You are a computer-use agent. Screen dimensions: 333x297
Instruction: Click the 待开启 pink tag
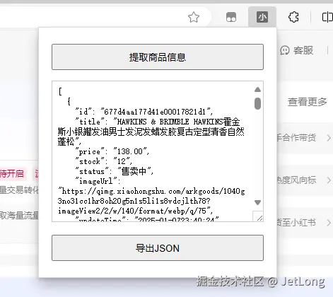[x=12, y=174]
